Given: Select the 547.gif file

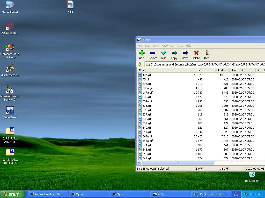Looking at the screenshot, I should pos(147,158).
